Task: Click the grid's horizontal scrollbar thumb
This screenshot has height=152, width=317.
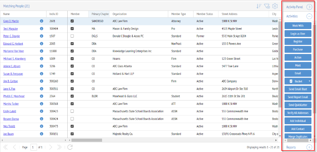Action: [87, 140]
